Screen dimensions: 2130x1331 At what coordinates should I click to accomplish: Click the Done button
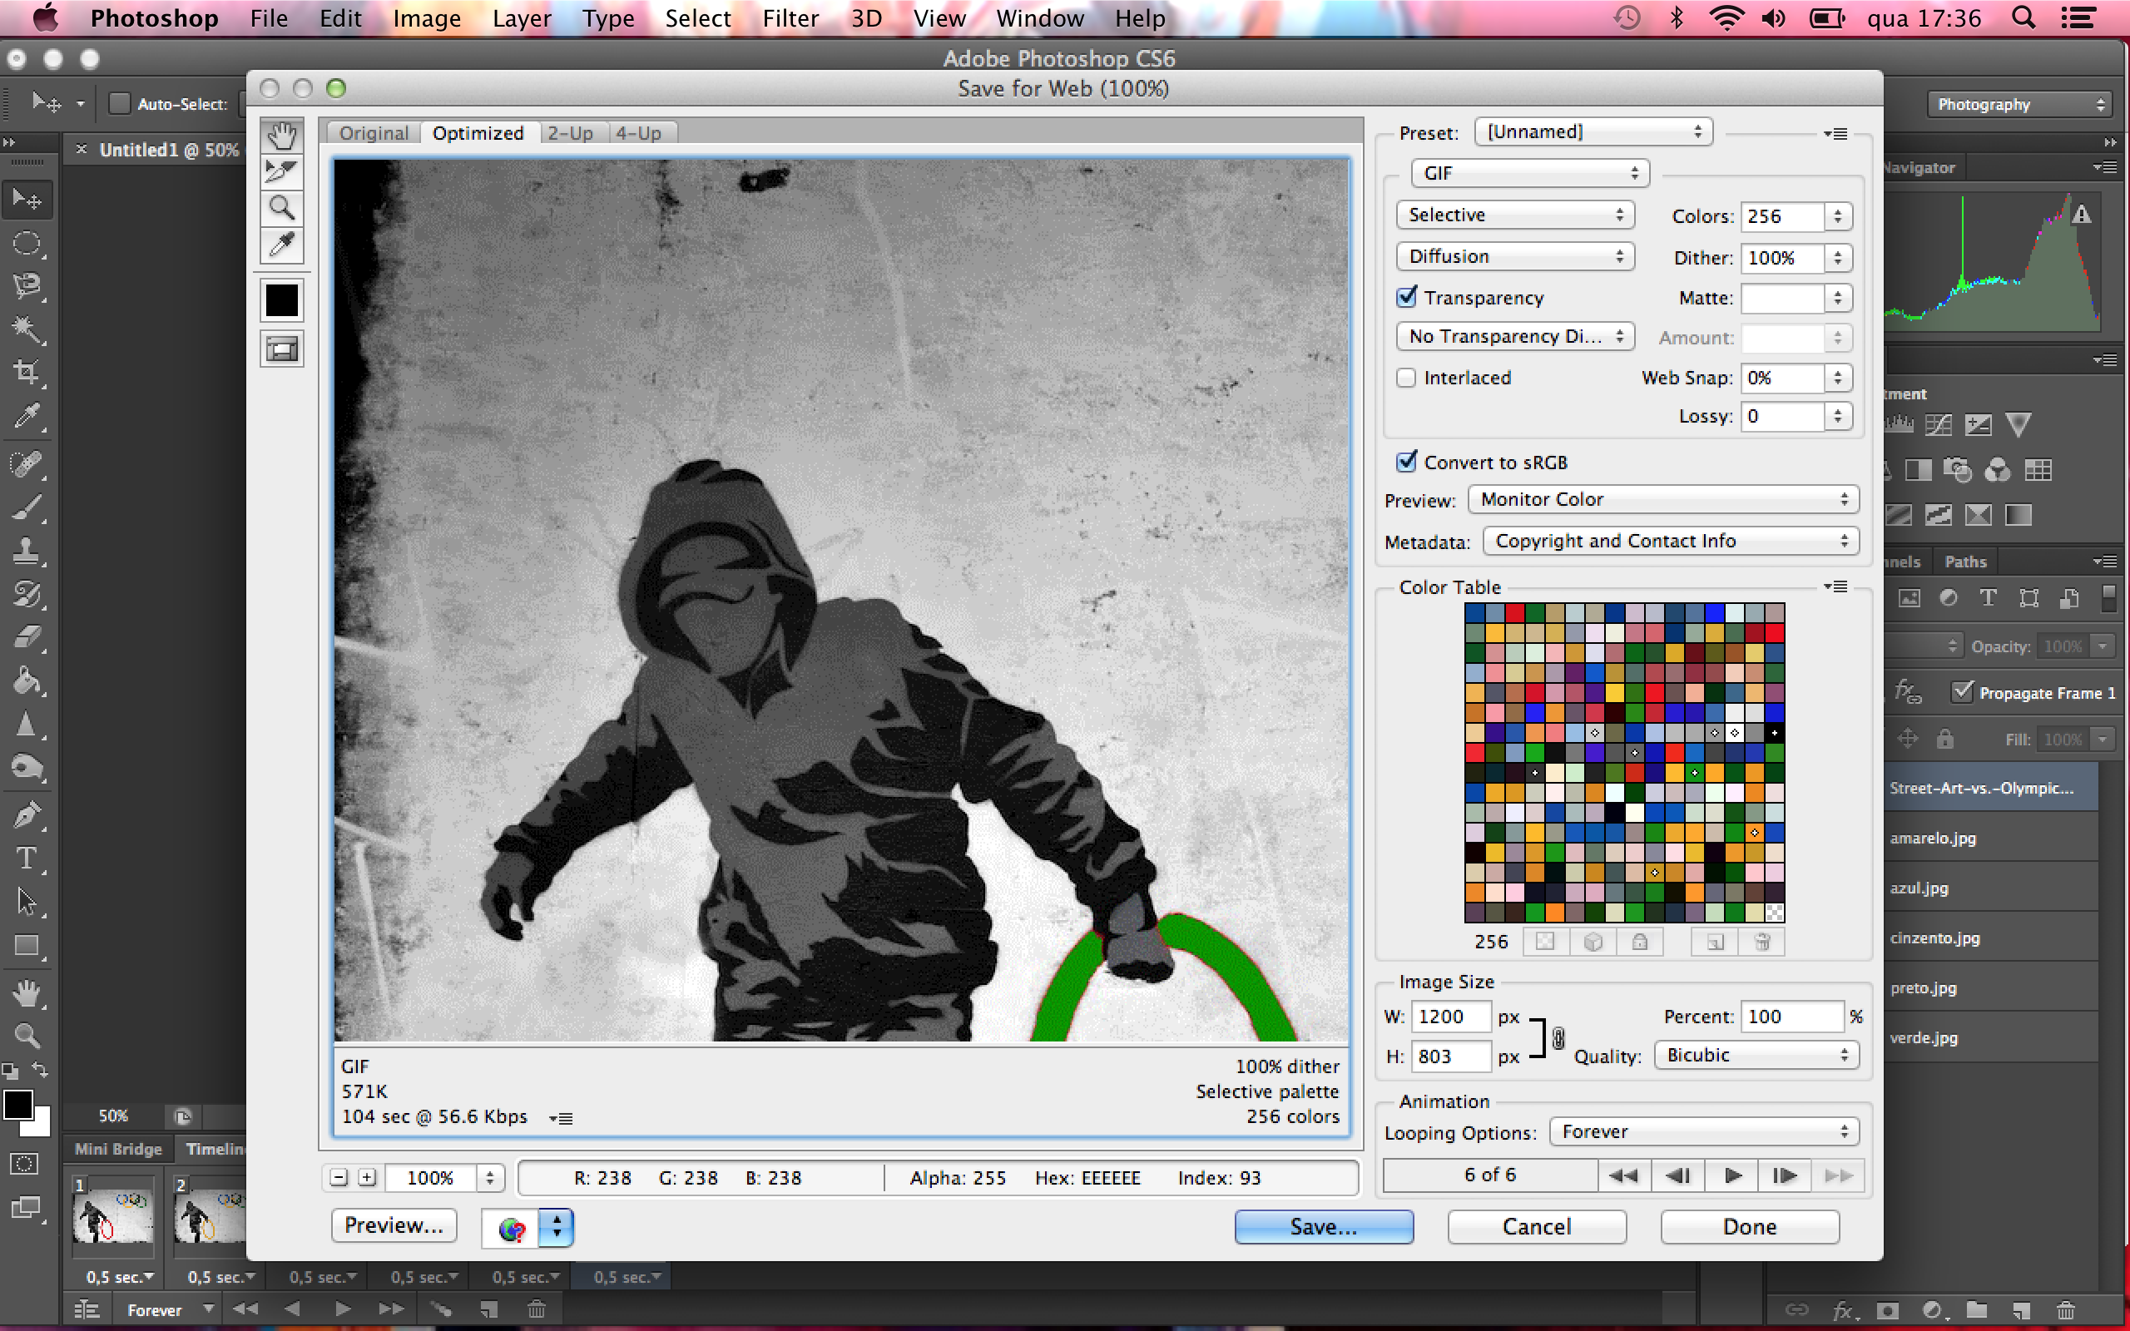(x=1750, y=1226)
